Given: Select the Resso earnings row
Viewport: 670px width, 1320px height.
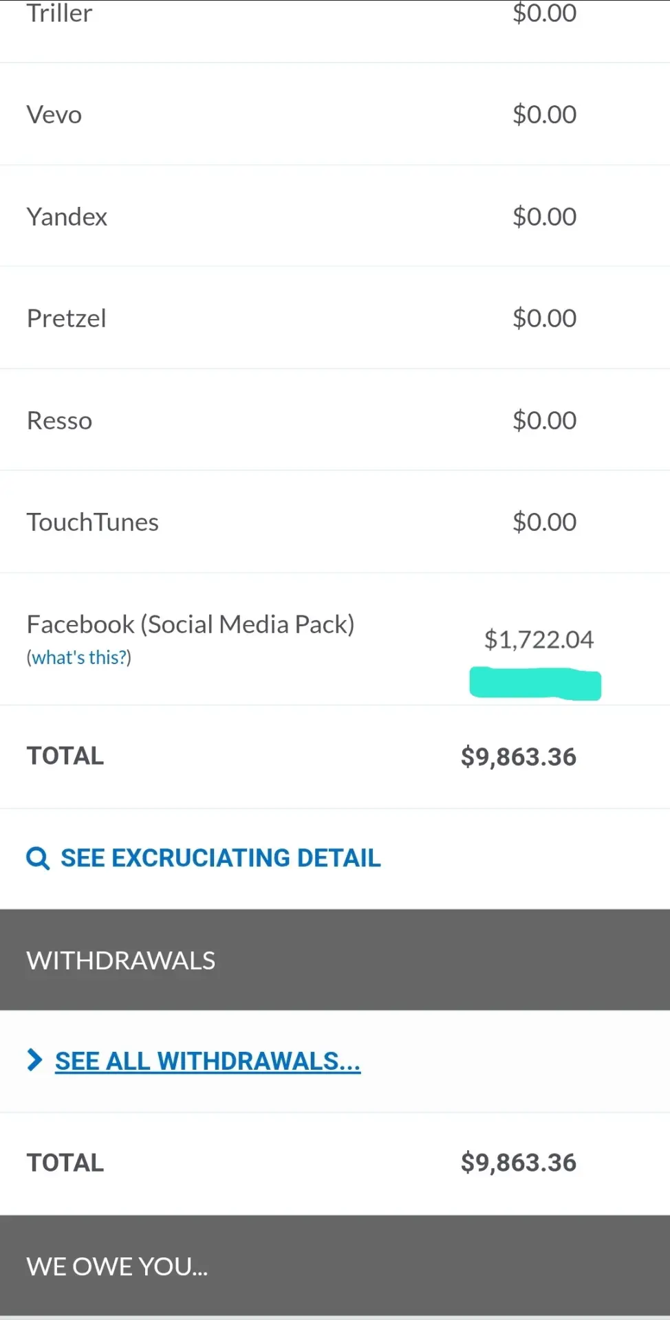Looking at the screenshot, I should pos(335,420).
